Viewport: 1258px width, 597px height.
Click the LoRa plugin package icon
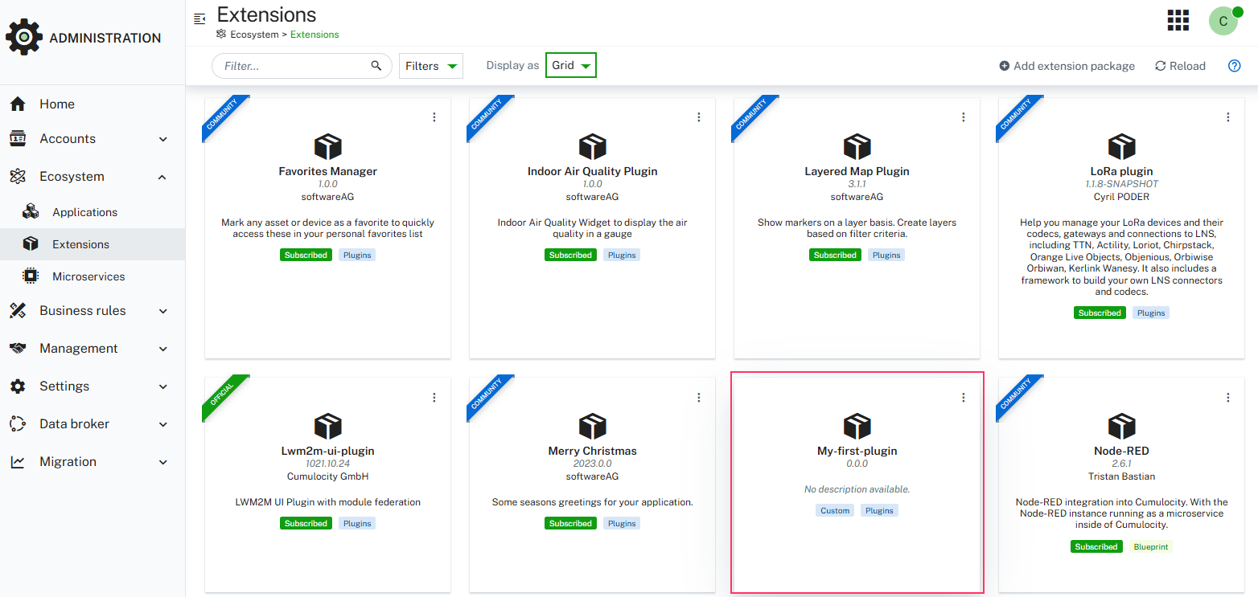[x=1122, y=146]
